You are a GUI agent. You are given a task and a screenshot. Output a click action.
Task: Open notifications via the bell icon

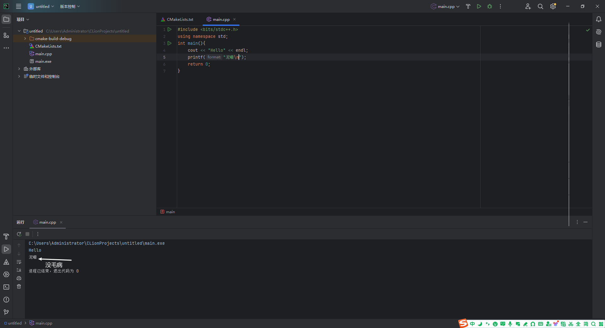(599, 19)
